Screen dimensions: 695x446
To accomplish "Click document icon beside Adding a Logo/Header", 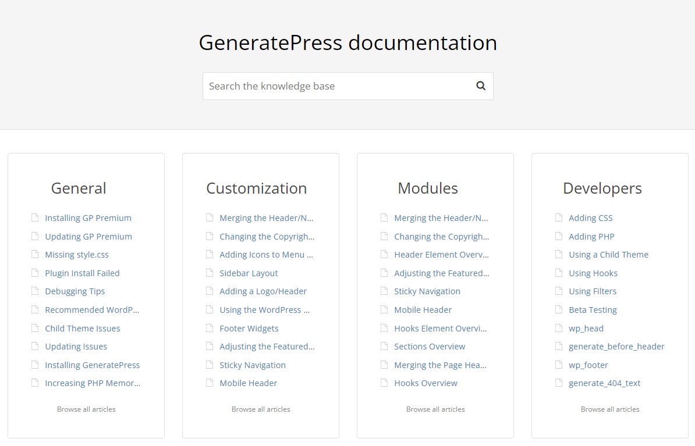I will pyautogui.click(x=209, y=291).
